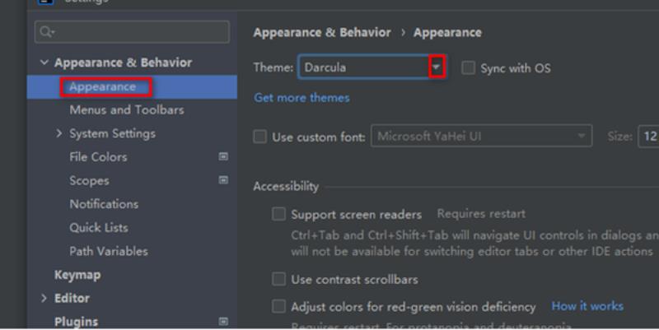
Task: Open Get more themes link
Action: coord(301,98)
